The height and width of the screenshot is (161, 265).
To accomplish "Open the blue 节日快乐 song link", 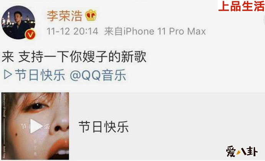I will [x=40, y=75].
